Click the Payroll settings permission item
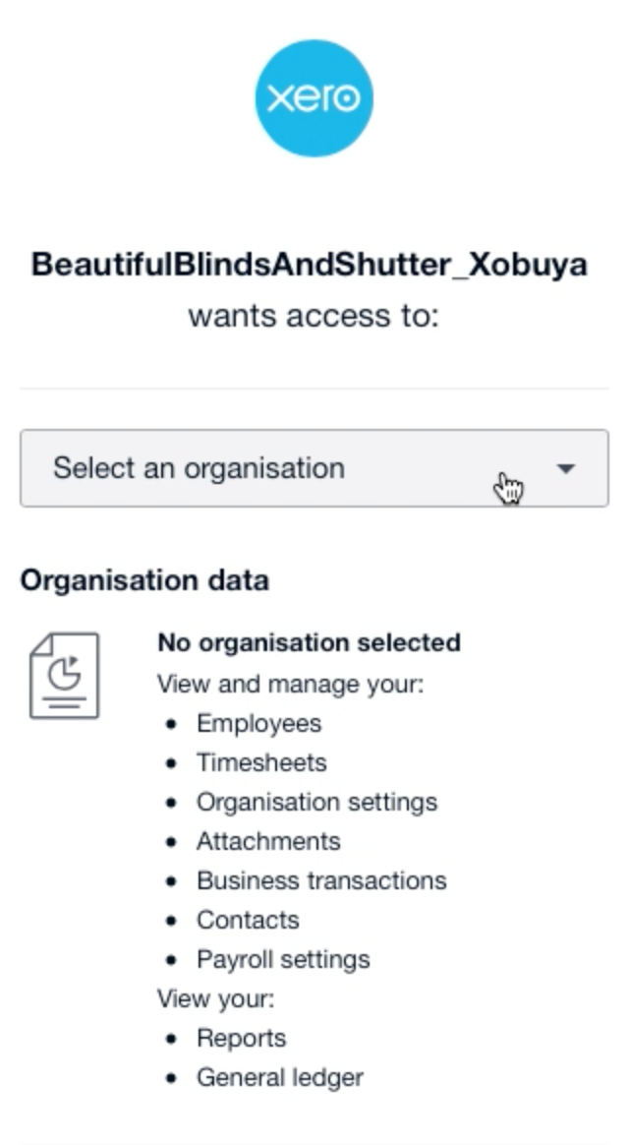The width and height of the screenshot is (629, 1145). [283, 959]
